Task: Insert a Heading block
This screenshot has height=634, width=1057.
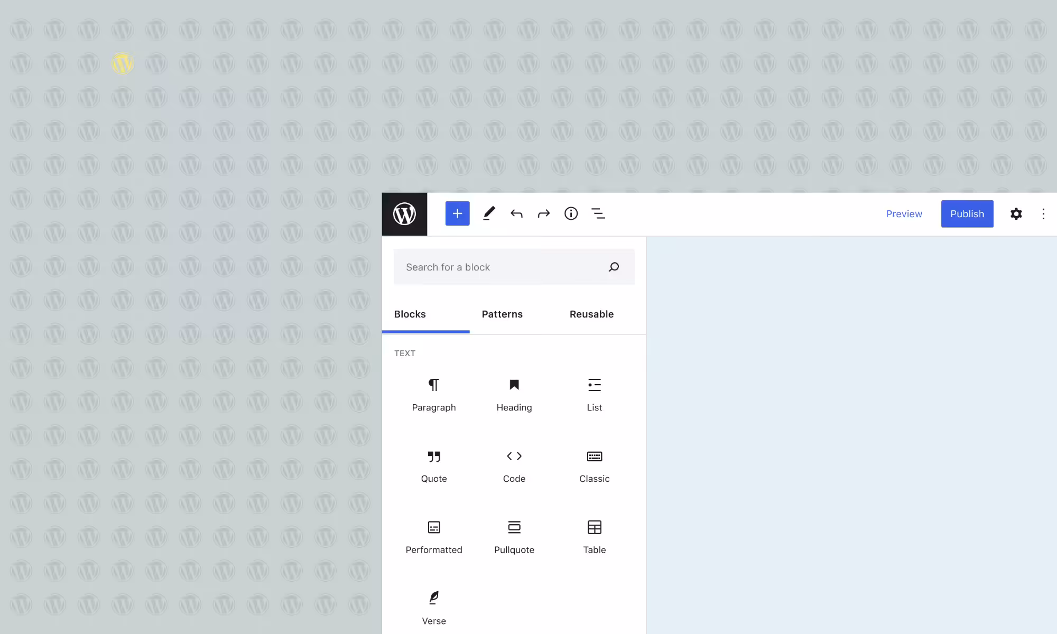Action: pyautogui.click(x=514, y=395)
